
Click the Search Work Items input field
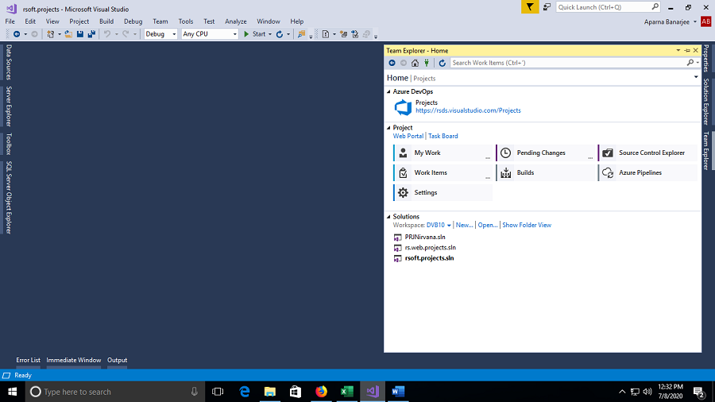click(x=568, y=63)
